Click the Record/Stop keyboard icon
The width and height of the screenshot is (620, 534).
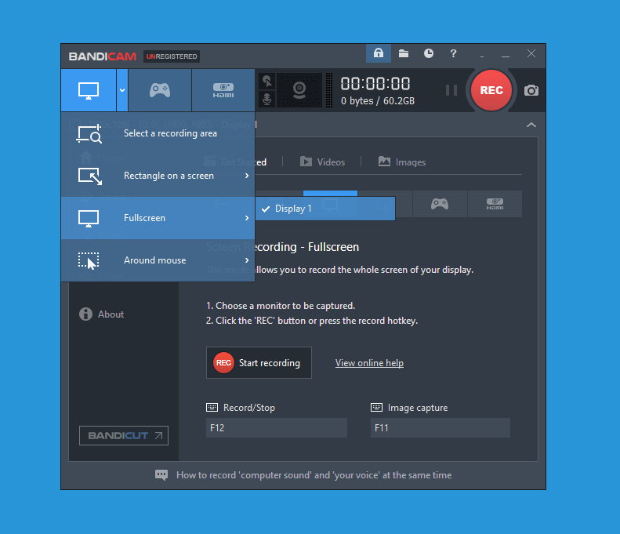pyautogui.click(x=212, y=408)
